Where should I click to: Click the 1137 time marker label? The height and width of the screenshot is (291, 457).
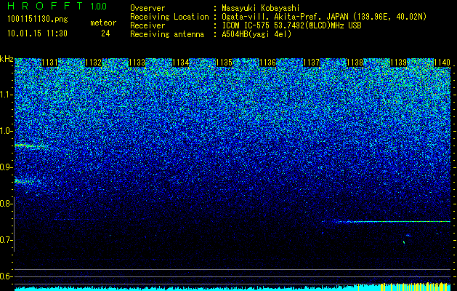(x=311, y=63)
